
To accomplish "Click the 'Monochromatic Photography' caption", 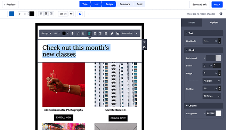I will pos(64,110).
